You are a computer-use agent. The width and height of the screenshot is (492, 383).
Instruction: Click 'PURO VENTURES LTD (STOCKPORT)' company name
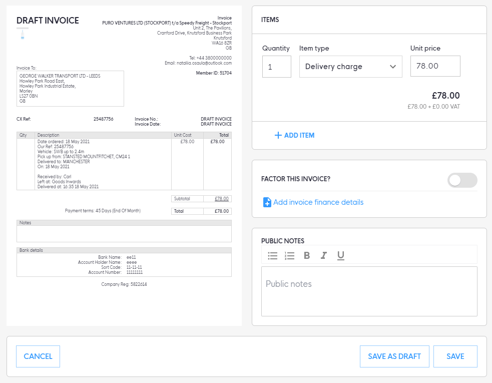[x=136, y=23]
